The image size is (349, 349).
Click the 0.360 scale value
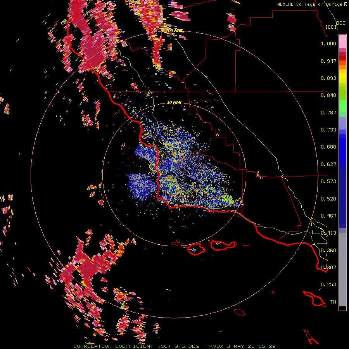pos(328,251)
